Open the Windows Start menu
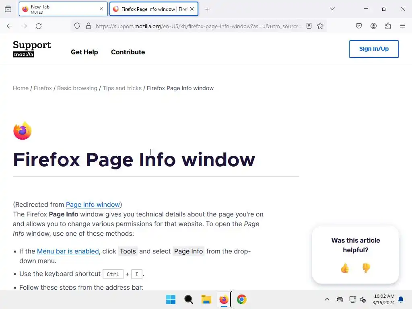 coord(171,299)
